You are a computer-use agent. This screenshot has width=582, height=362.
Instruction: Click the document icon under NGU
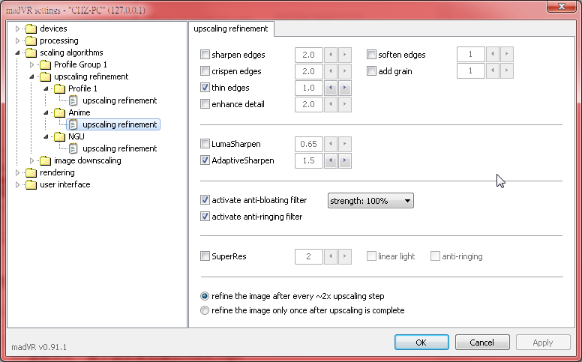pyautogui.click(x=73, y=148)
